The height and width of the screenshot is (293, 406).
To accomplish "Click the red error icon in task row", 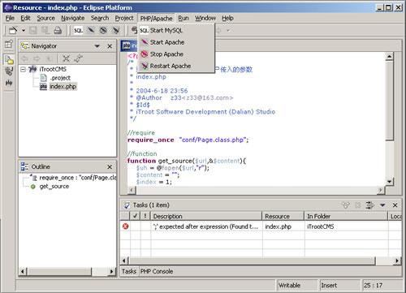I will point(125,226).
